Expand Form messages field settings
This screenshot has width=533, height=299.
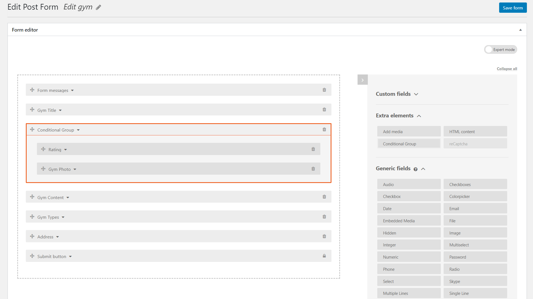[72, 91]
